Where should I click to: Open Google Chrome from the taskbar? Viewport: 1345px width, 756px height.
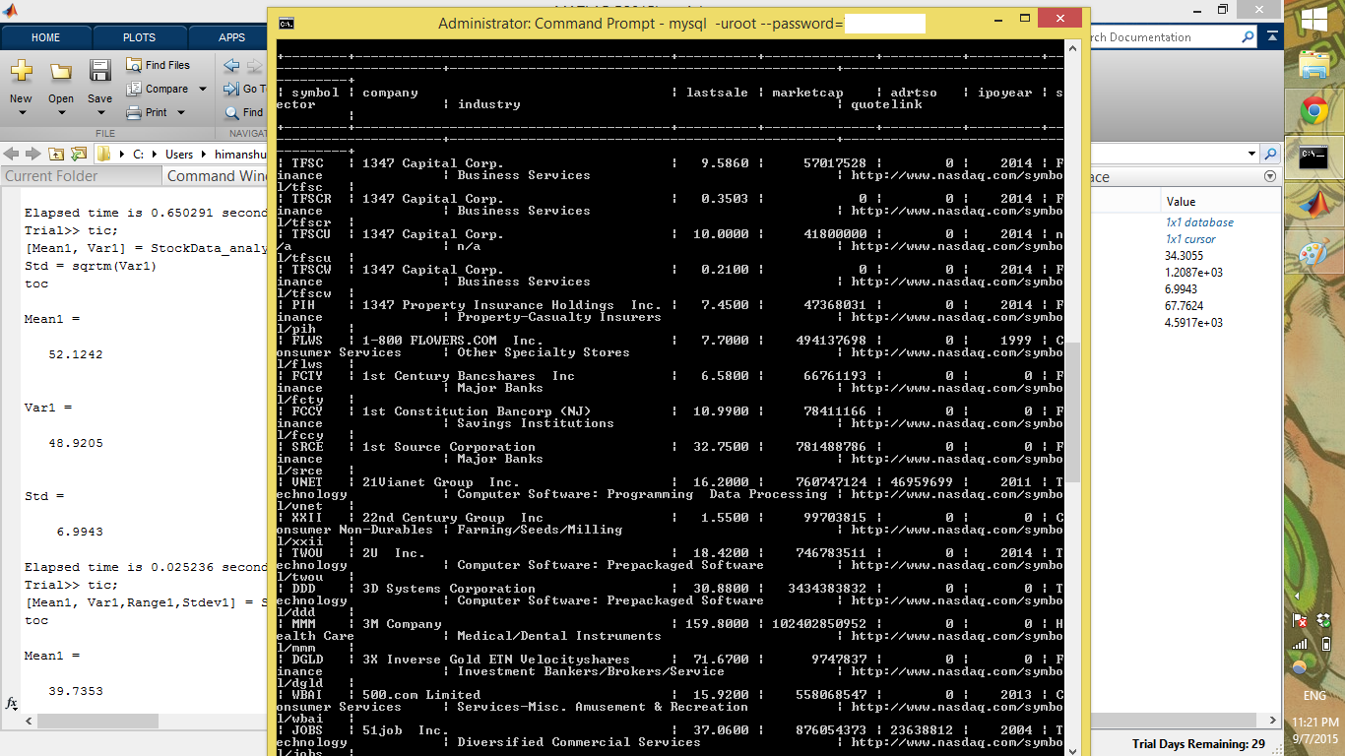point(1314,111)
